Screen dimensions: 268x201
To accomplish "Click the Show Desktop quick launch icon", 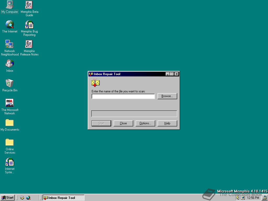I will click(x=22, y=198).
